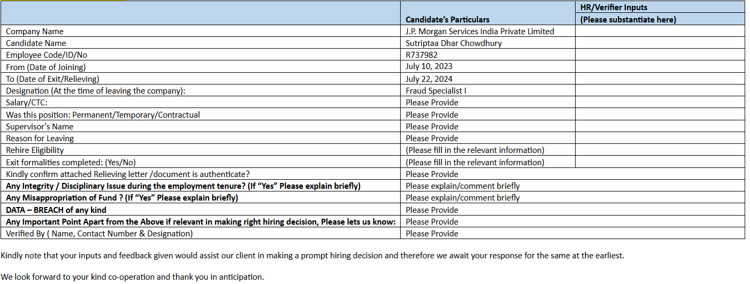Viewport: 750px width, 284px height.
Task: Click 'Please Provide' beside Reason for Leaving
Action: [x=432, y=138]
